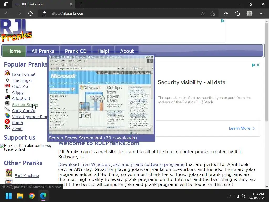The height and width of the screenshot is (202, 269).
Task: Click the site lock icon in address bar
Action: [45, 13]
